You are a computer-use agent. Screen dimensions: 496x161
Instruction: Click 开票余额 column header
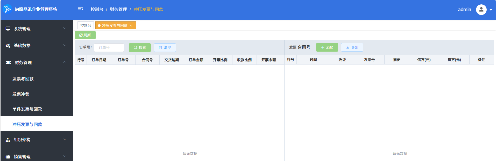coord(269,60)
